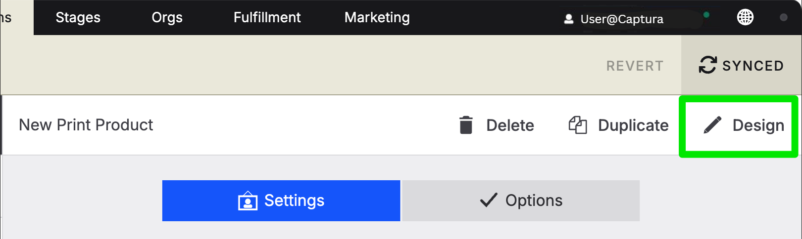Open the globe language icon
Screen dimensions: 802x239
pos(745,17)
